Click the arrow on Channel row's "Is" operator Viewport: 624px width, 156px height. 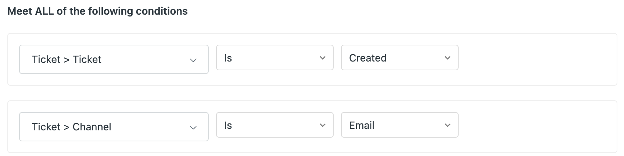coord(323,125)
